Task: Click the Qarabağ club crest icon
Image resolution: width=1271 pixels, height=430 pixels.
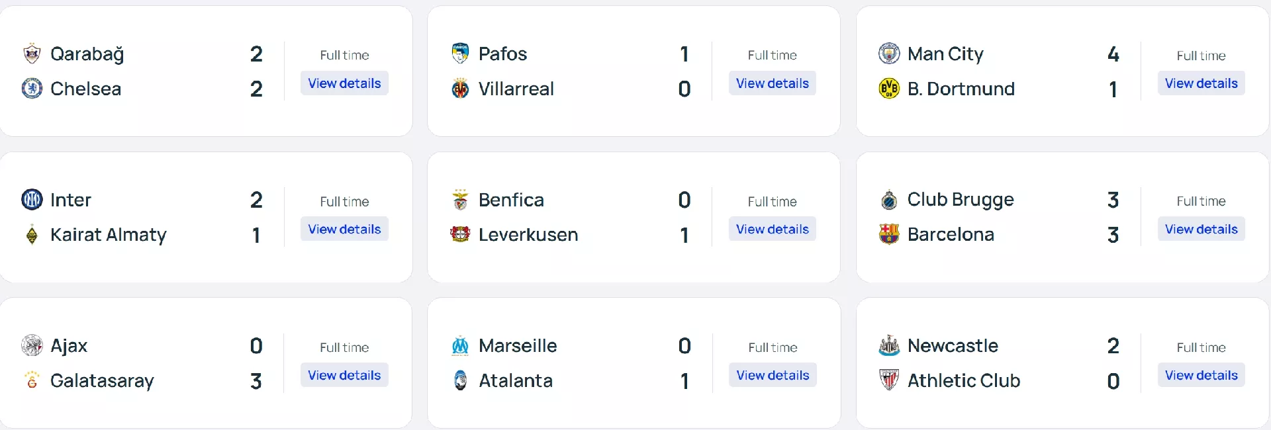Action: [32, 54]
